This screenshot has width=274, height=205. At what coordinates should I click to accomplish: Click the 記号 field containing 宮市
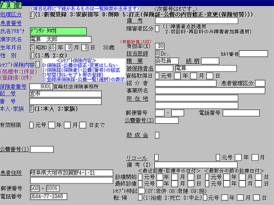point(66,94)
